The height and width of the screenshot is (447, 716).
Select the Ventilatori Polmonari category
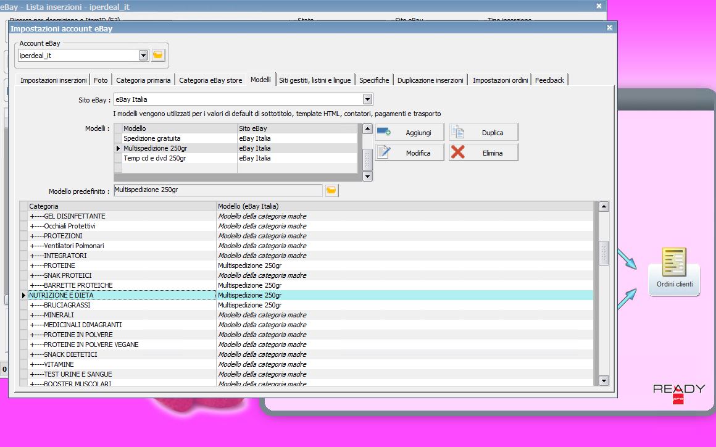(306, 246)
